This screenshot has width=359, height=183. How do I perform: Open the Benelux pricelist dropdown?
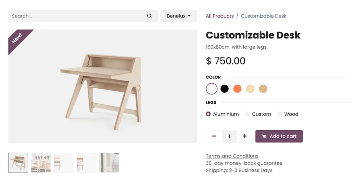(x=178, y=16)
